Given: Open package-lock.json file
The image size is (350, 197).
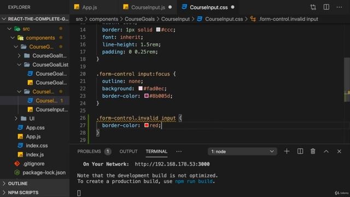Looking at the screenshot, I should [x=40, y=172].
